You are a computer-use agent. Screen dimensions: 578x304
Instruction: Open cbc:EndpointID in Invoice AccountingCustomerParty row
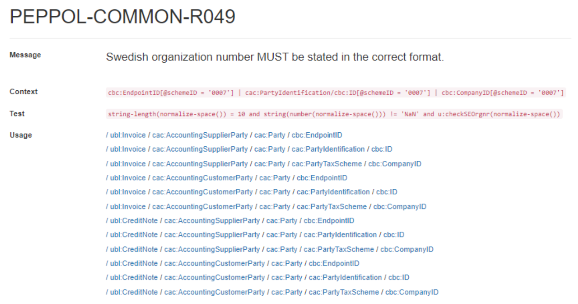322,178
